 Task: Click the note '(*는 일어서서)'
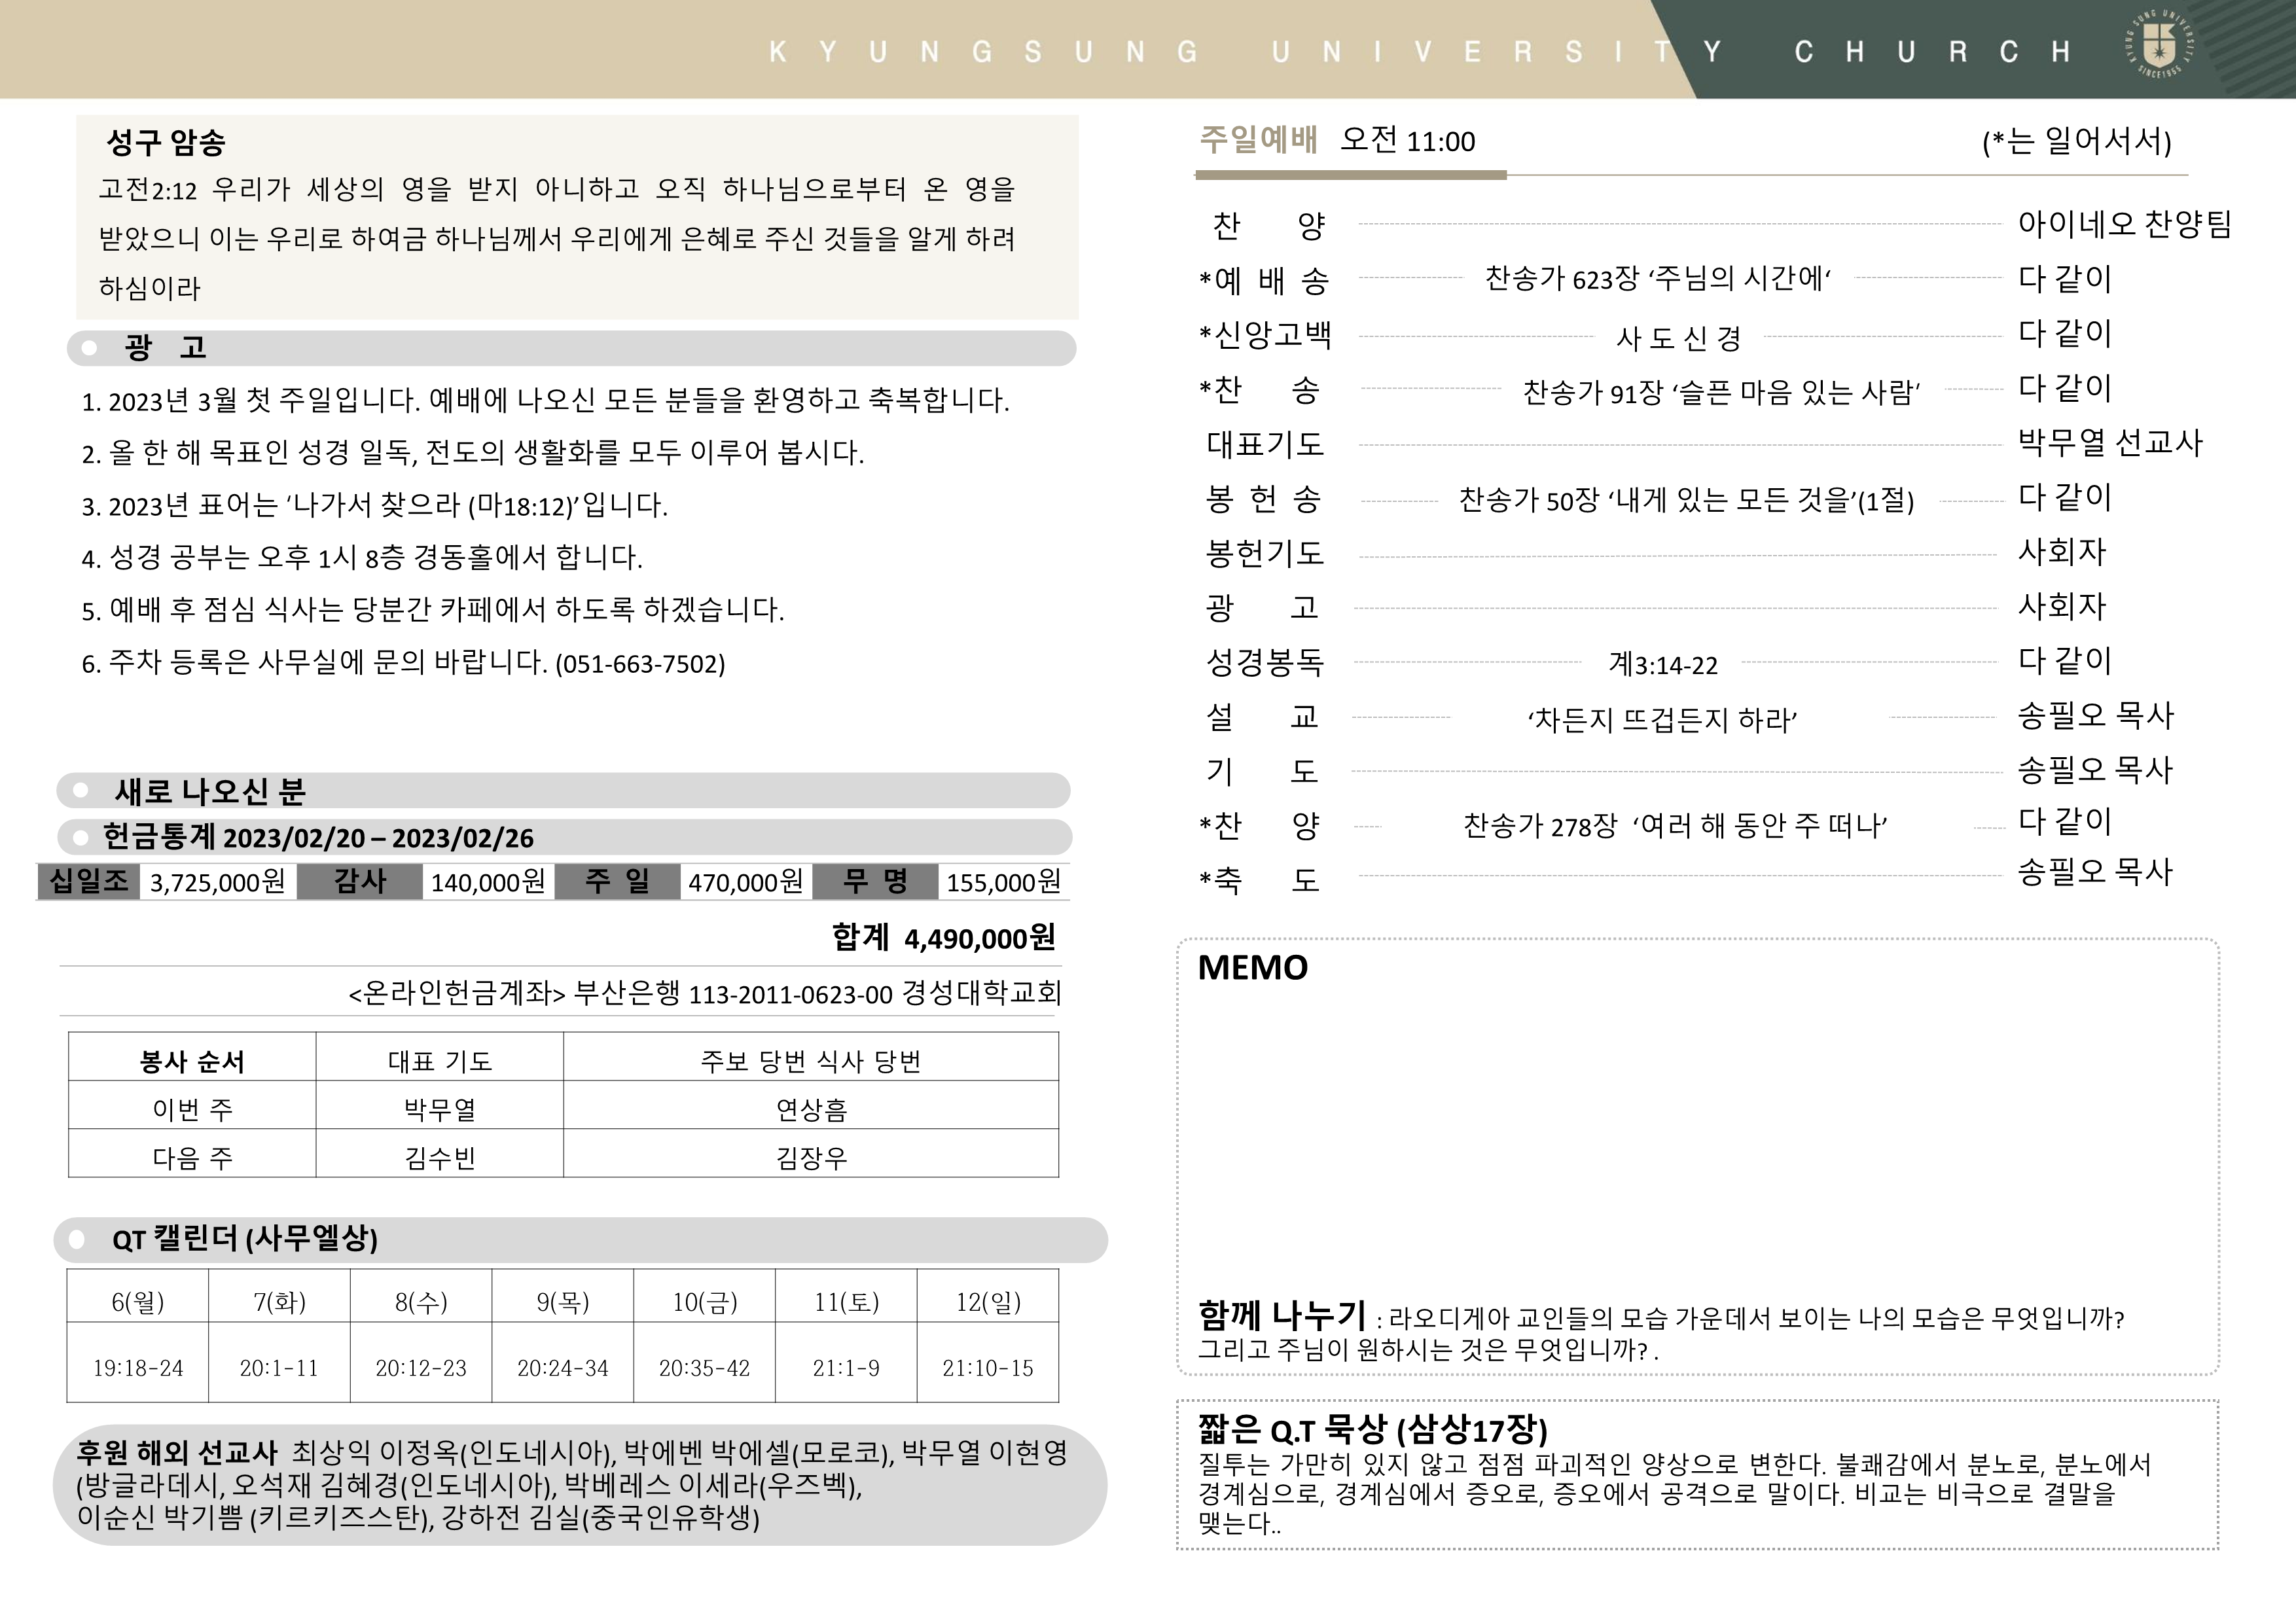tap(2077, 141)
